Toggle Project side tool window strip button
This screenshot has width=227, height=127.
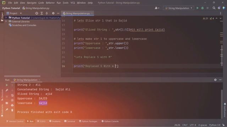tap(2, 17)
